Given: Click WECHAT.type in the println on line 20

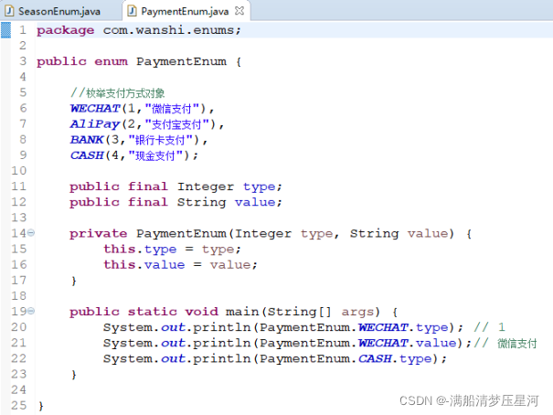Looking at the screenshot, I should click(x=403, y=327).
